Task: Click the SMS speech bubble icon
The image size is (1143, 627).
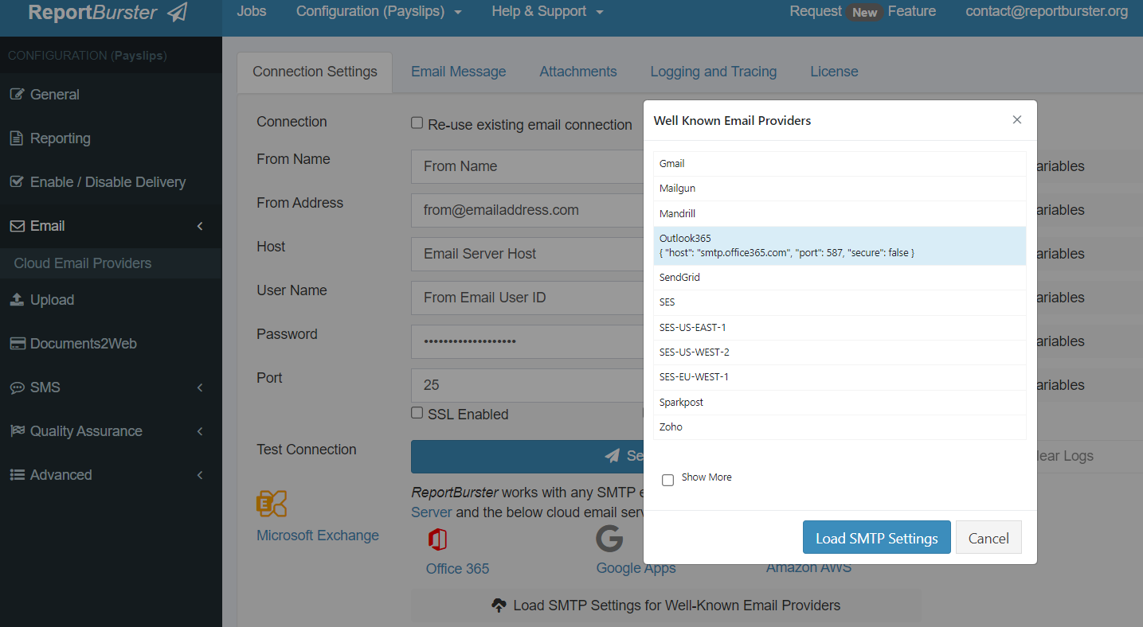Action: point(17,387)
